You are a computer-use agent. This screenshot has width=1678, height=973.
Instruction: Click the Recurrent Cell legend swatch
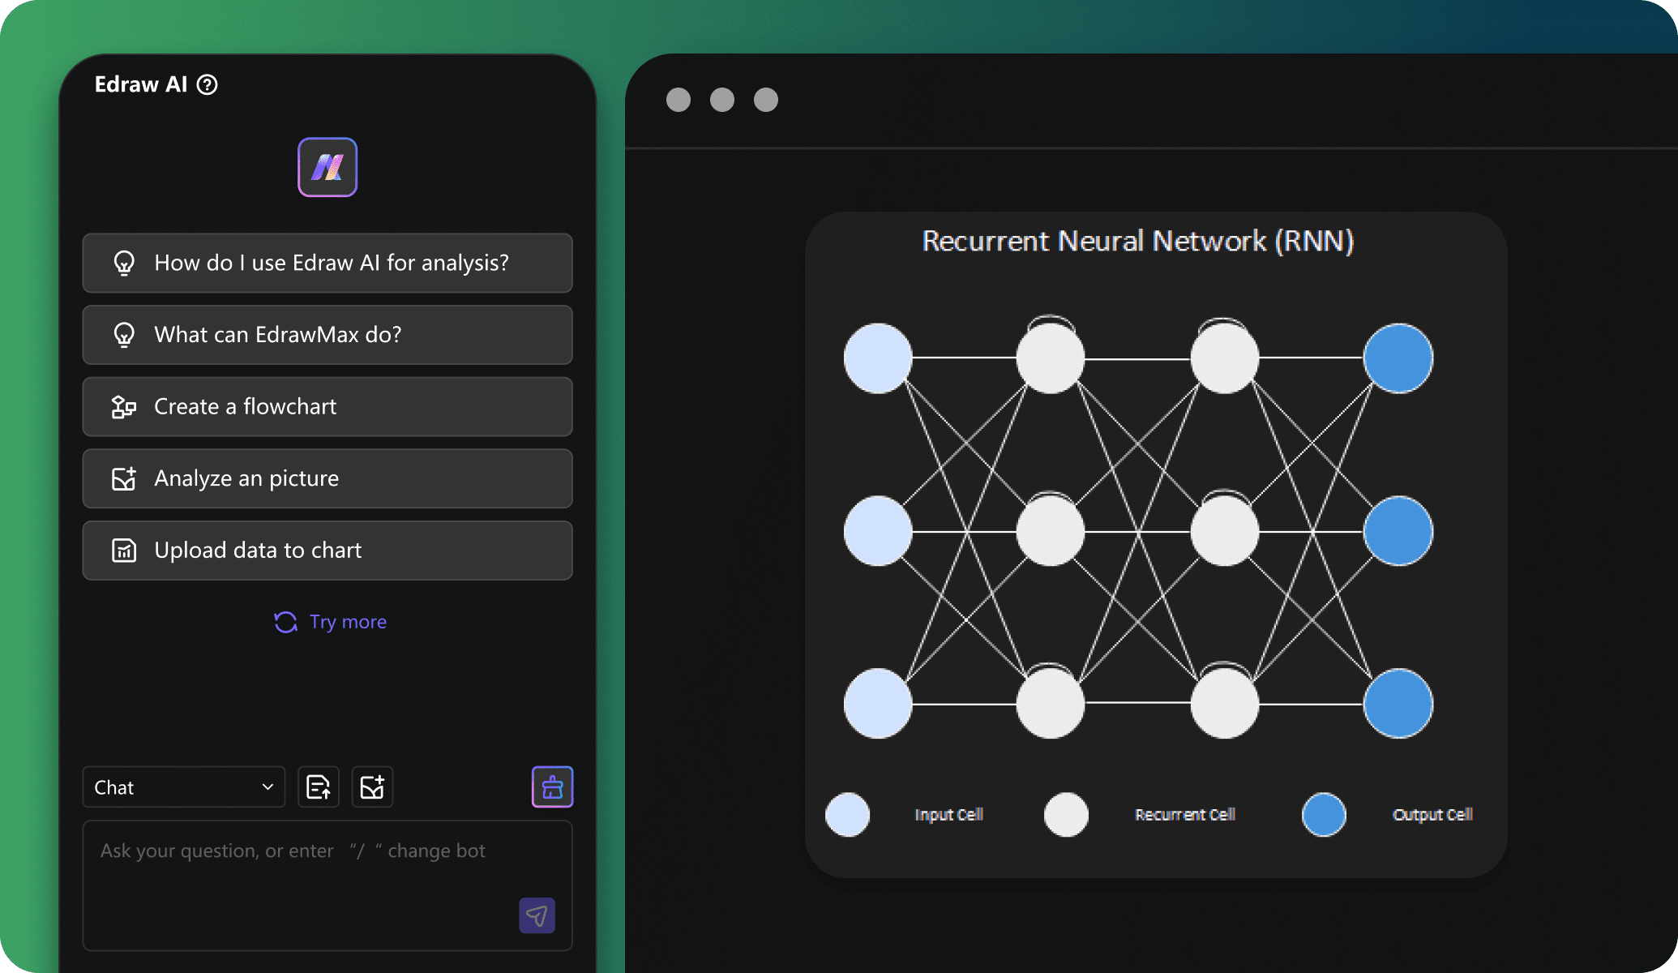[x=1066, y=815]
